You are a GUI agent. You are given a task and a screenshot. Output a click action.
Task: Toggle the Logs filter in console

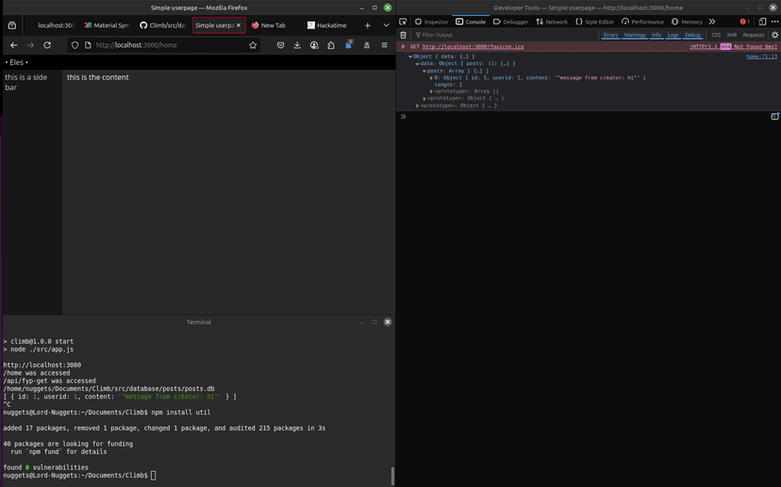pyautogui.click(x=673, y=35)
